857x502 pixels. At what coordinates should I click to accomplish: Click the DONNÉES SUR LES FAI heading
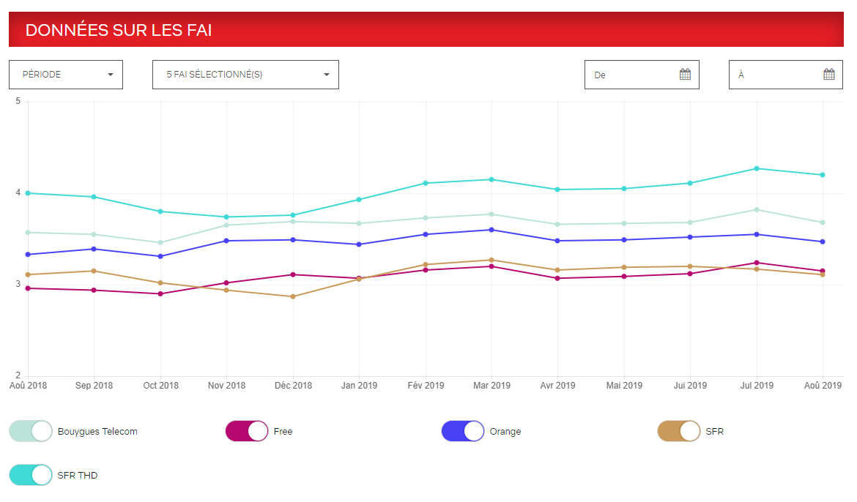pos(119,30)
